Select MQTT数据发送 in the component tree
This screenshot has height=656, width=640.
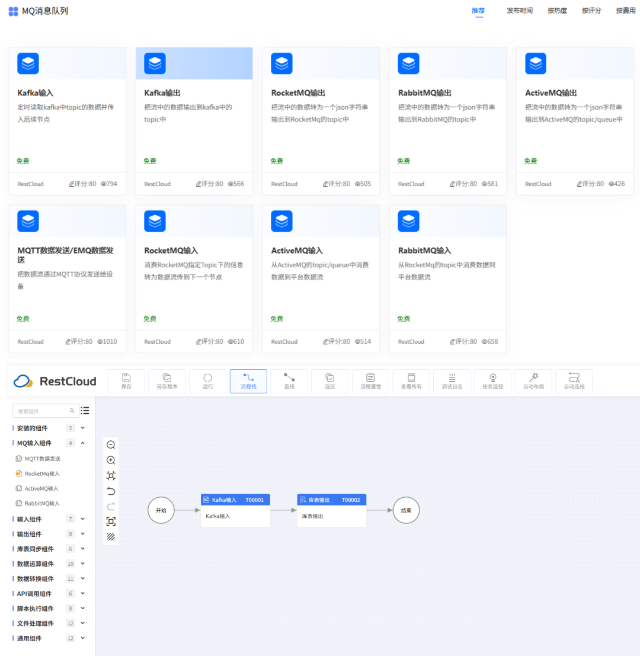(38, 459)
